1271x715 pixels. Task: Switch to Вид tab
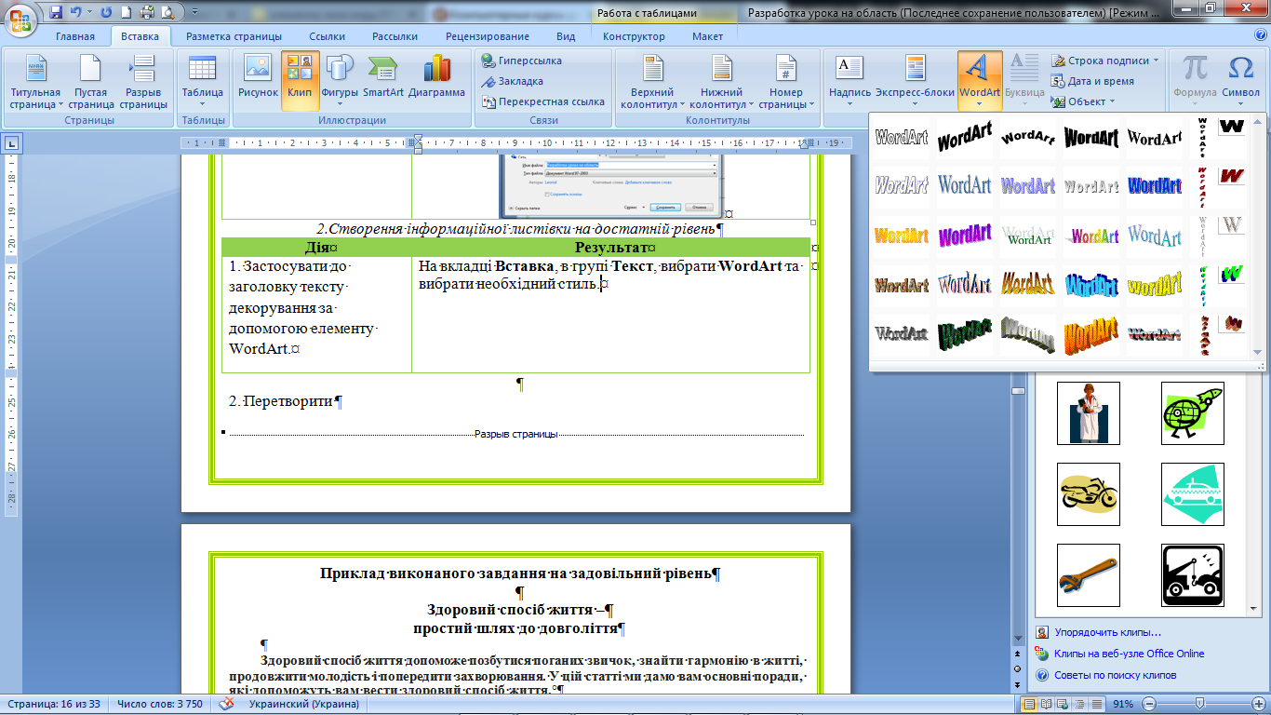click(566, 36)
